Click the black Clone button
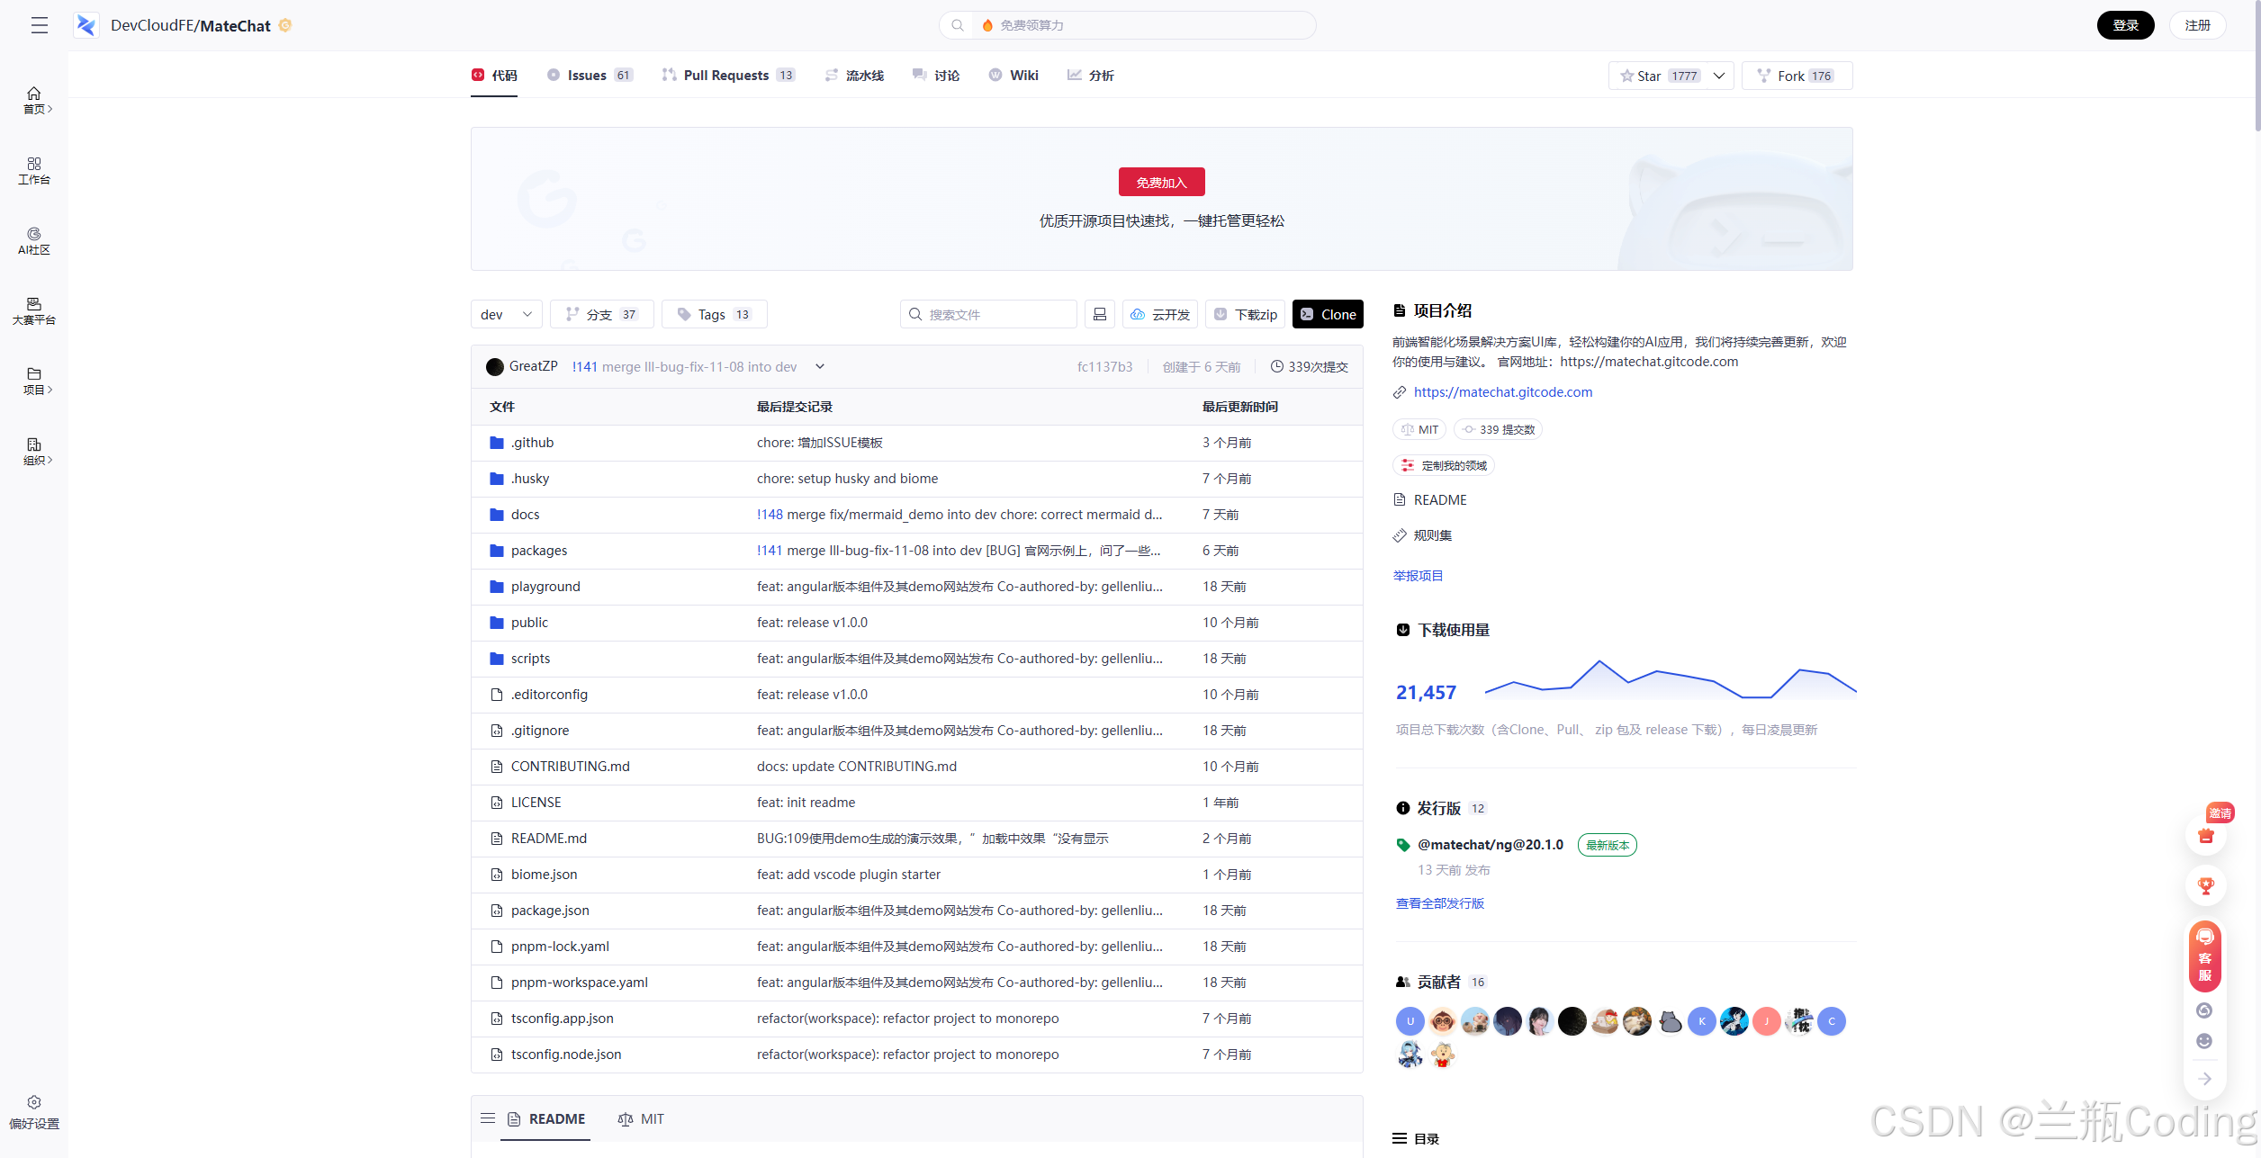This screenshot has height=1158, width=2261. 1328,314
